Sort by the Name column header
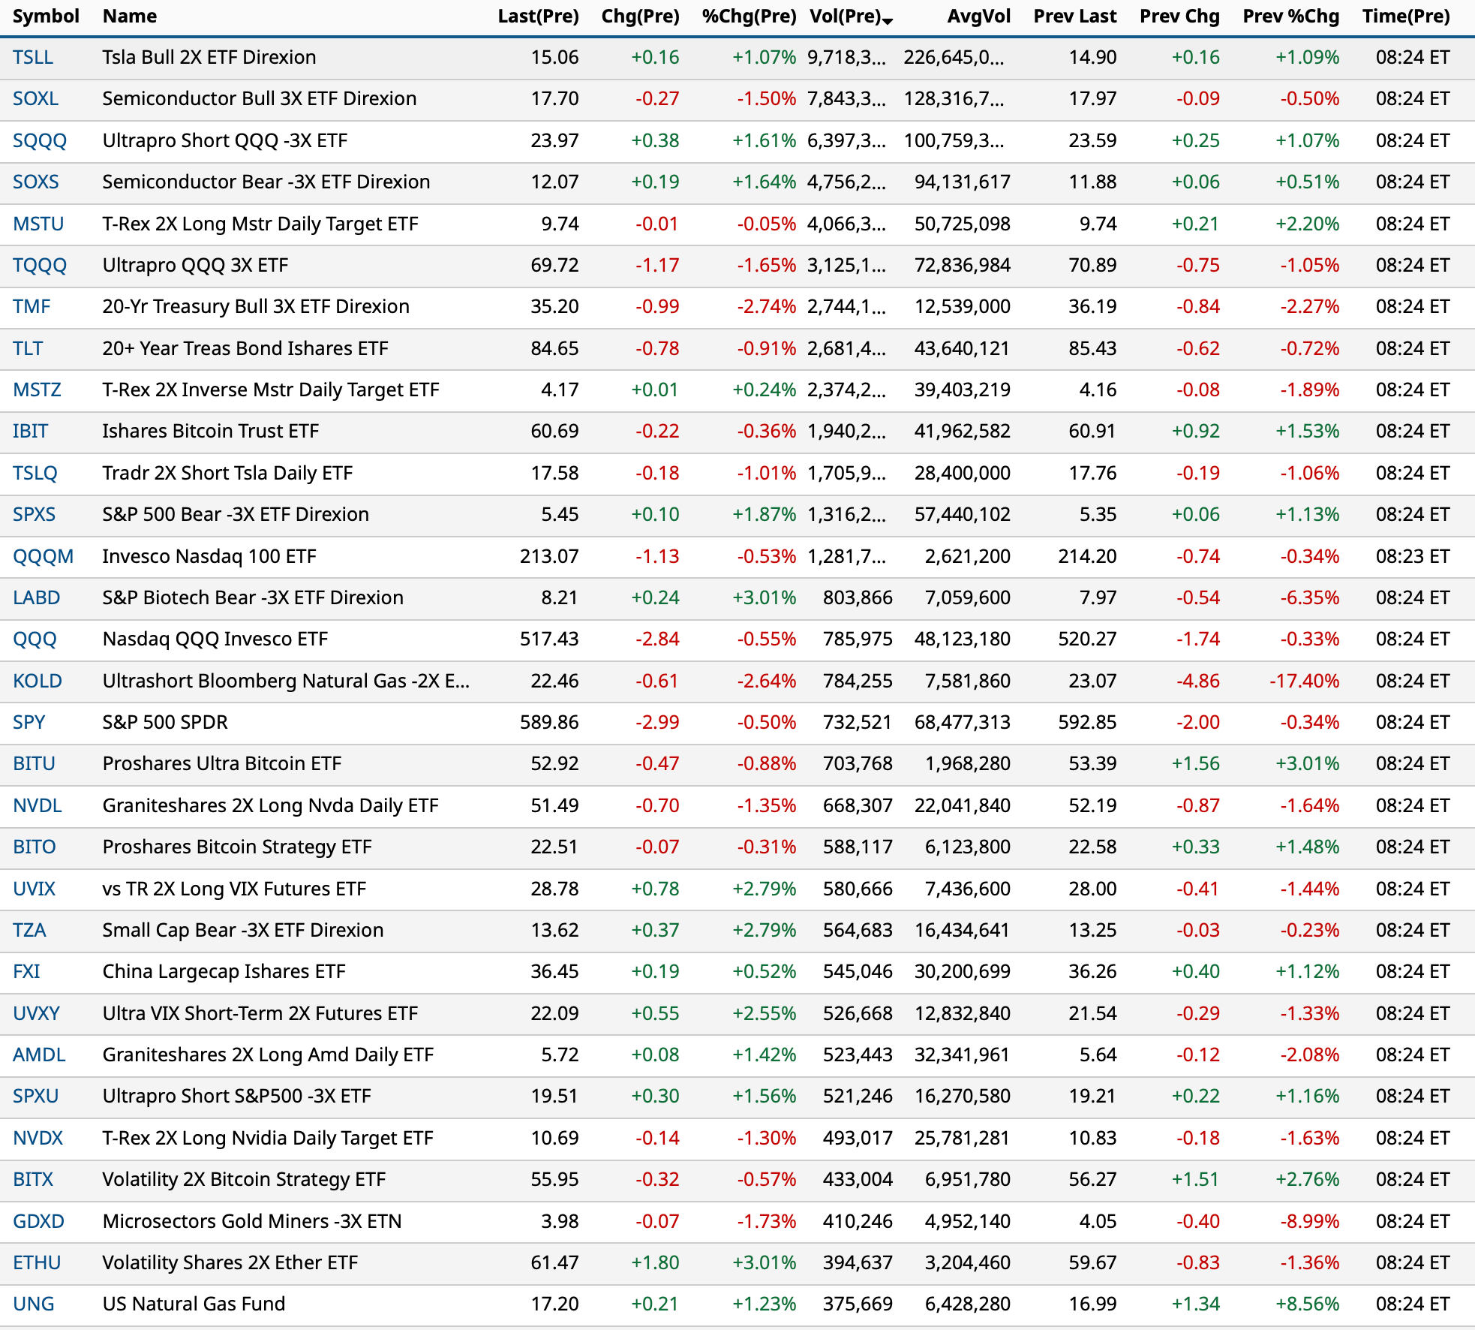The height and width of the screenshot is (1330, 1475). (129, 17)
